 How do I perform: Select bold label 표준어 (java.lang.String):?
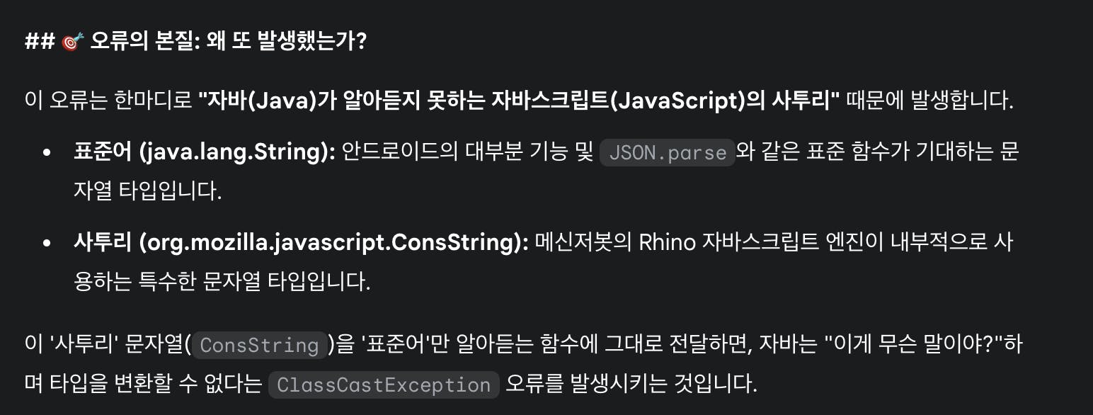click(205, 152)
